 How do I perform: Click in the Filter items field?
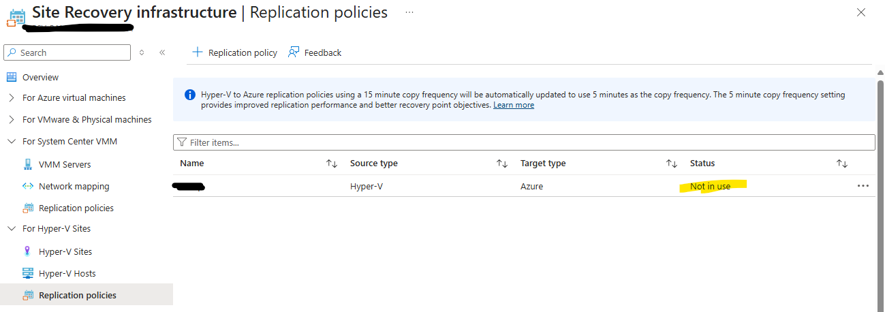[524, 142]
